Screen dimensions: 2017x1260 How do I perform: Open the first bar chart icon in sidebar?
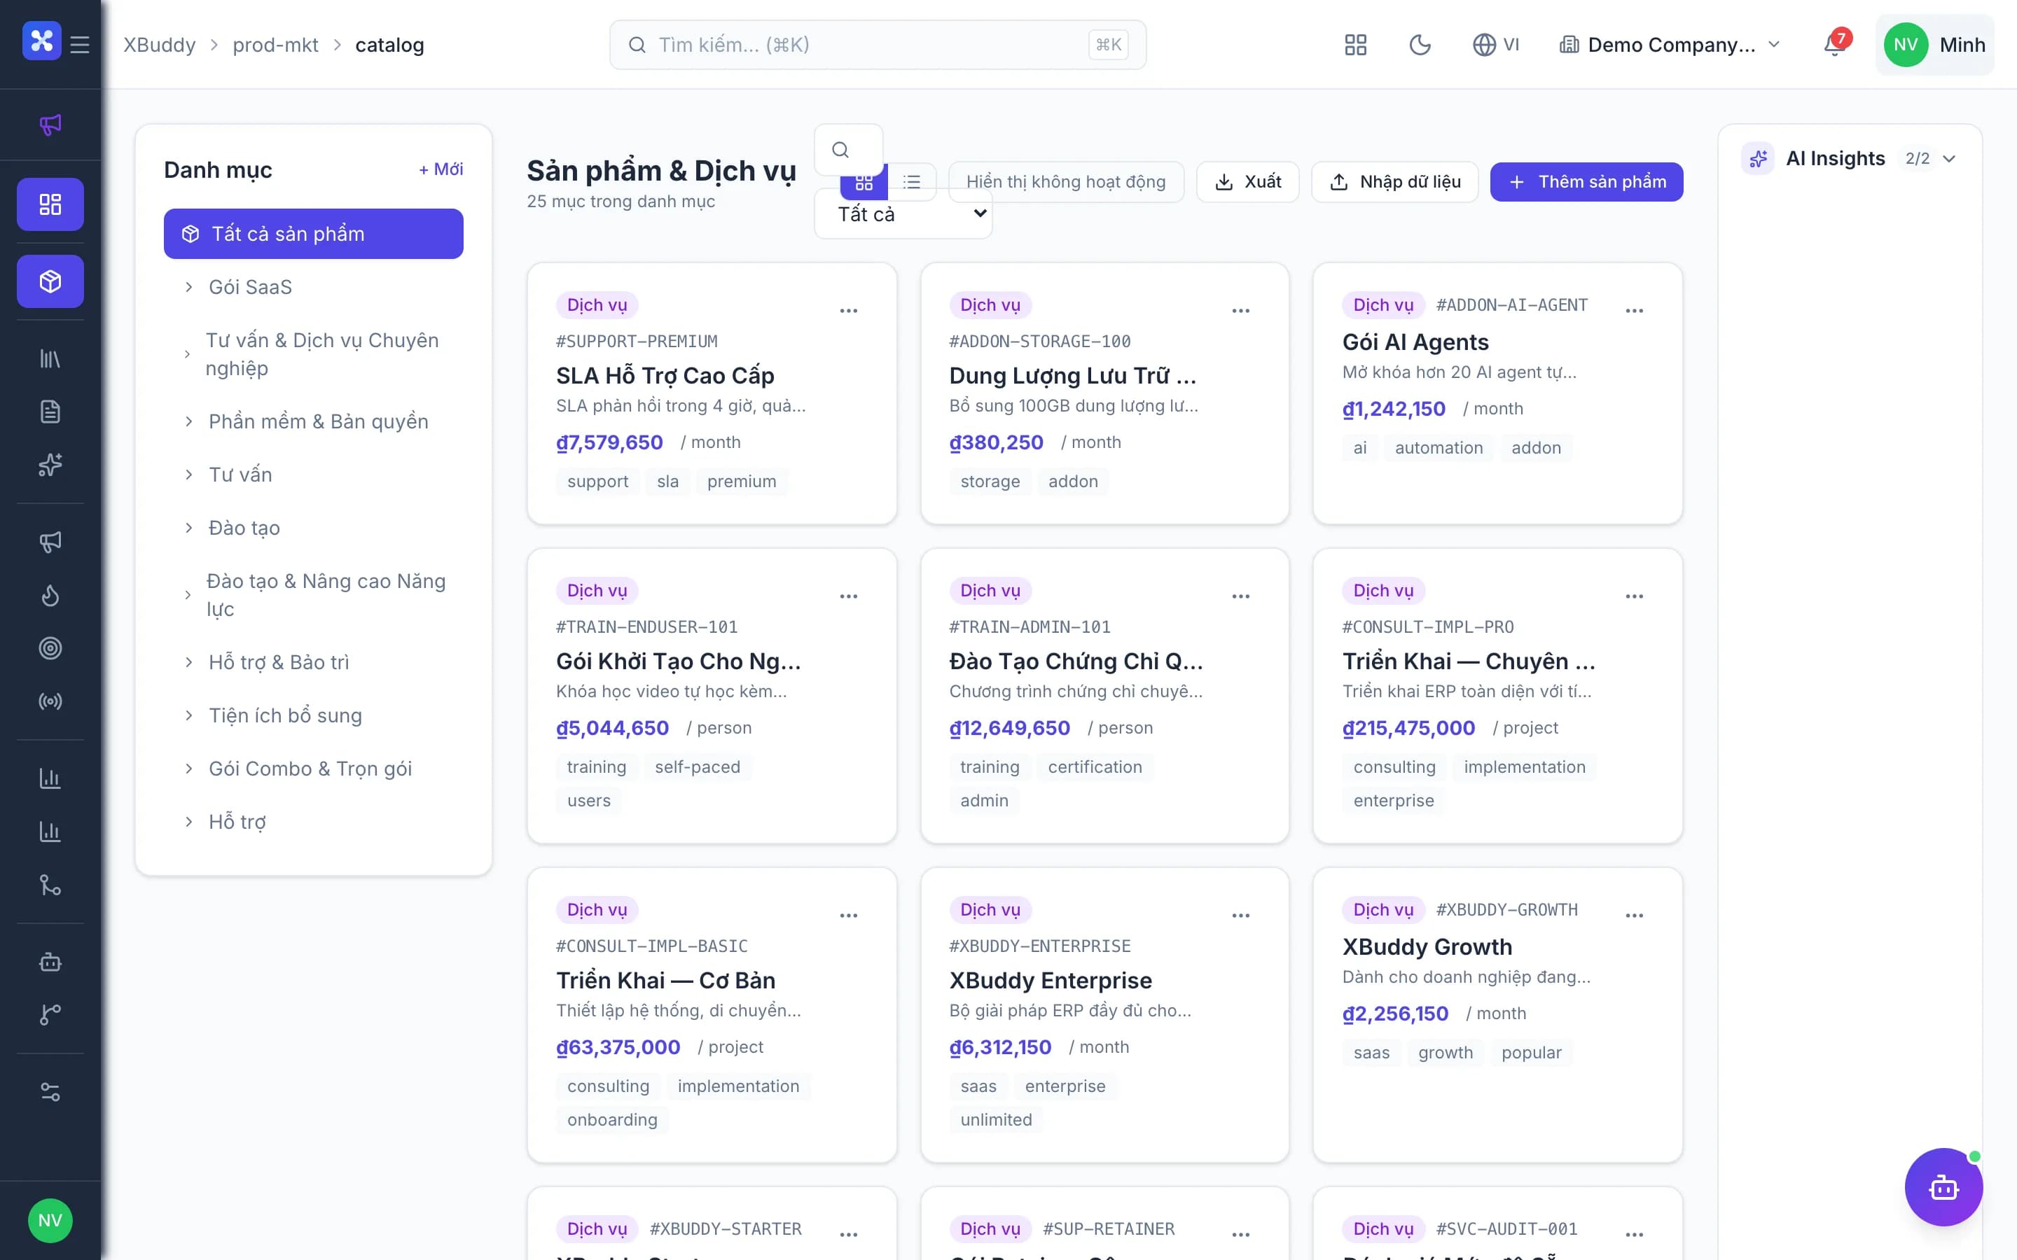50,778
